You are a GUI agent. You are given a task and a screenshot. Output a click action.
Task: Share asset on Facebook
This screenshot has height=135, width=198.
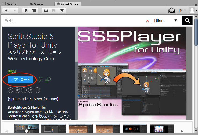click(x=24, y=90)
